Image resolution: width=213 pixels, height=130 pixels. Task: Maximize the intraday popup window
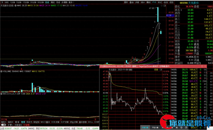(x=202, y=66)
